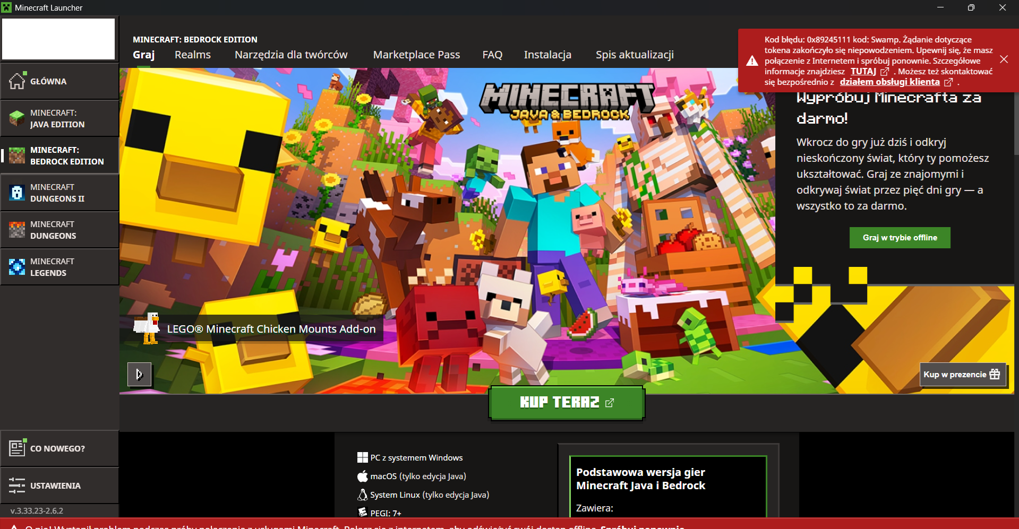Viewport: 1019px width, 529px height.
Task: Click the warning triangle in the error notification
Action: tap(752, 61)
